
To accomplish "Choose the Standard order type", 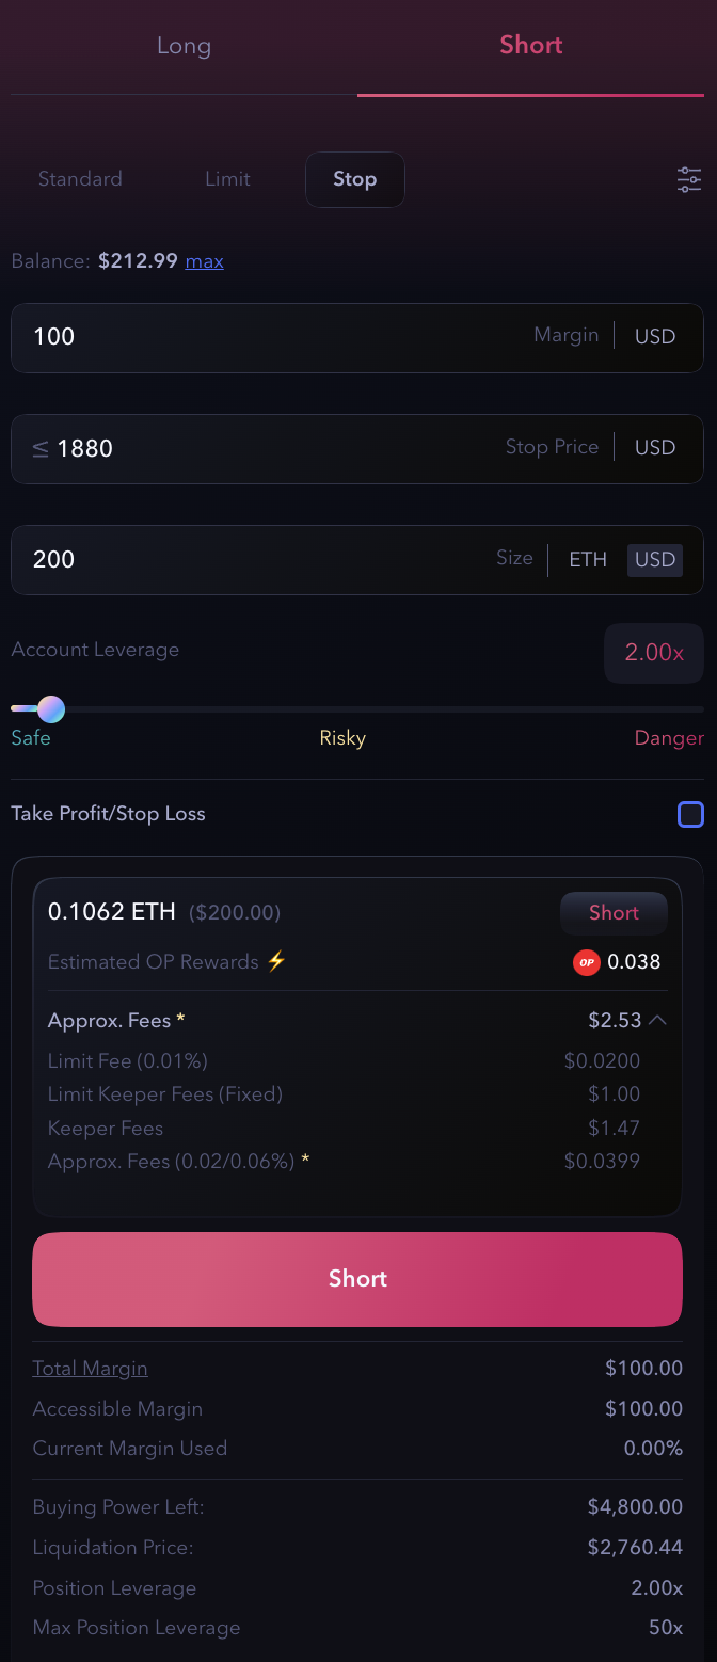I will 80,179.
